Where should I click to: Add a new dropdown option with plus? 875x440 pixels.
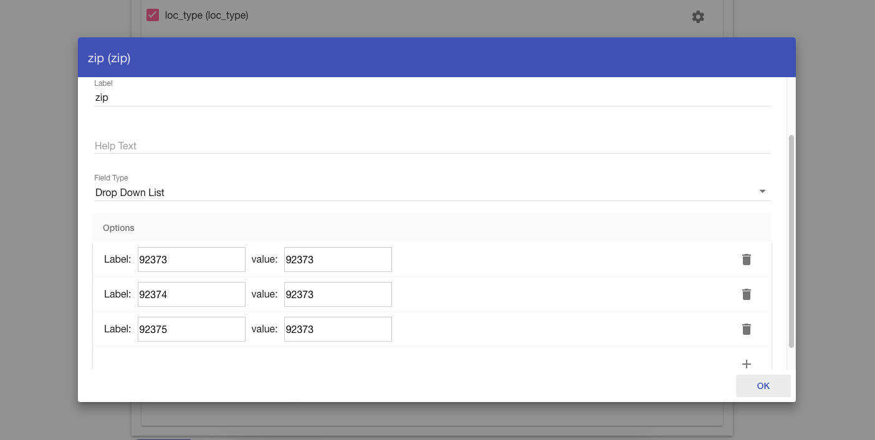click(x=746, y=364)
